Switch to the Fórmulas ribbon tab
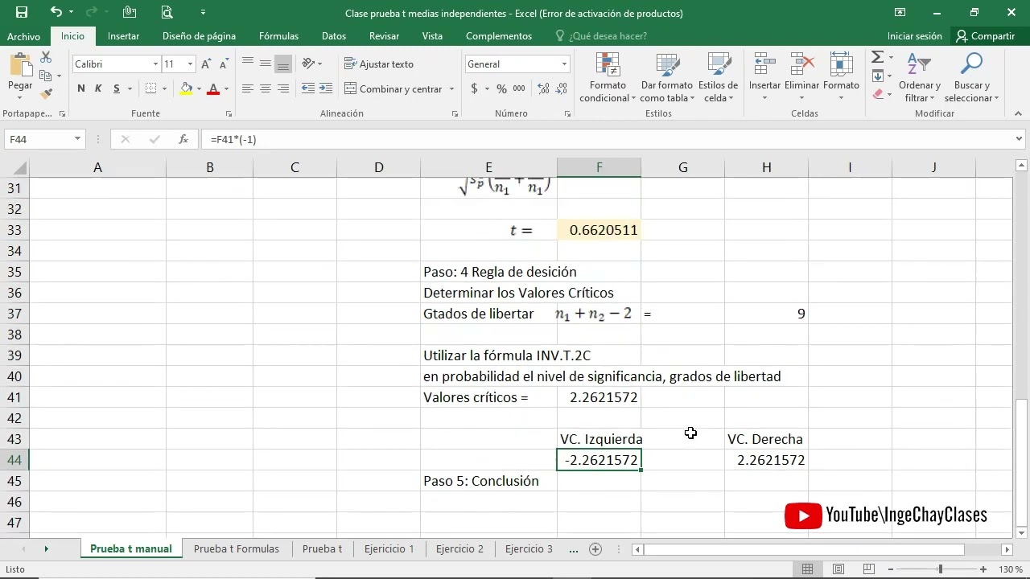 click(278, 36)
